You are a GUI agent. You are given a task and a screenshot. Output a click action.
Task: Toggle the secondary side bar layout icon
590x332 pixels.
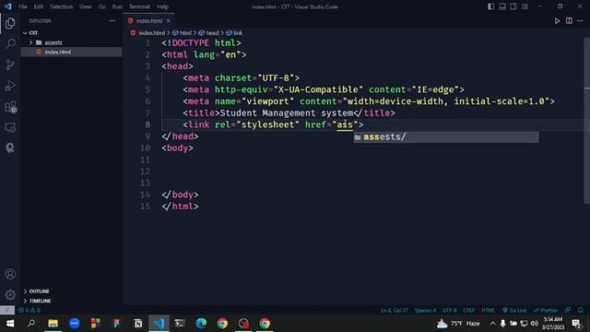[513, 6]
